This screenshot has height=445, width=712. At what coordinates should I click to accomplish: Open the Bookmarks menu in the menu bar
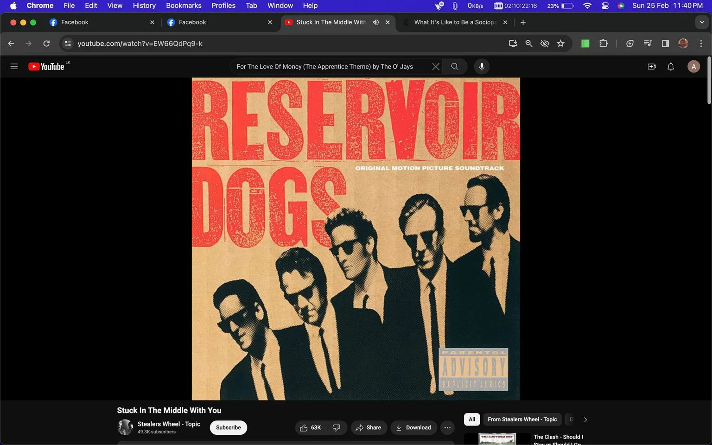(184, 6)
